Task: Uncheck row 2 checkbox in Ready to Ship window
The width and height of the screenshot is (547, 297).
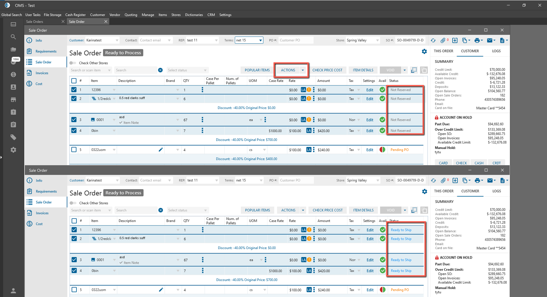Action: [74, 239]
